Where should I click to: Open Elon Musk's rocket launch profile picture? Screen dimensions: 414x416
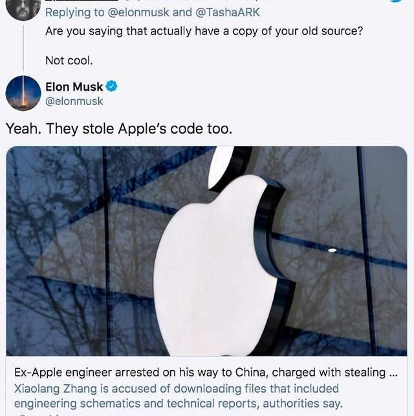[x=23, y=93]
